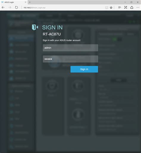Click the Share icon in the toolbar
Viewport: 141px width, 153px height.
[132, 7]
